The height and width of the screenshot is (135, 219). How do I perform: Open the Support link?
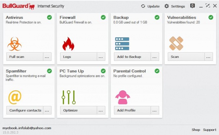(x=210, y=130)
